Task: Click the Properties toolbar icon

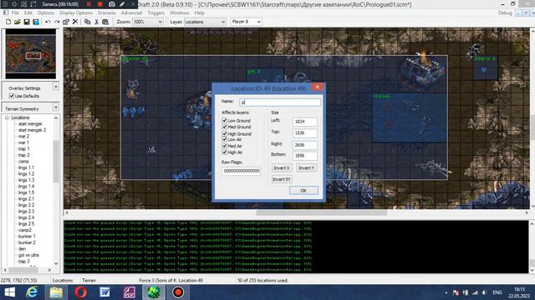Action: coord(66,22)
